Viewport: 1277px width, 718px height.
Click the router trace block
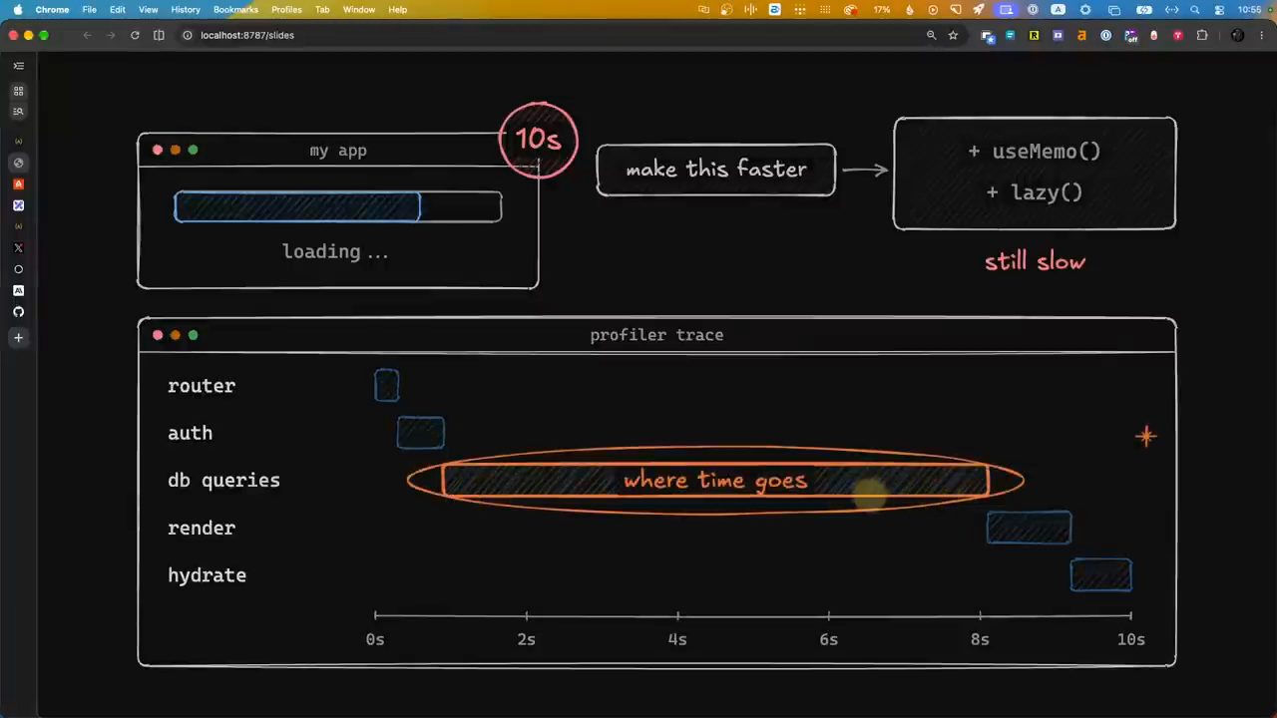pyautogui.click(x=387, y=385)
